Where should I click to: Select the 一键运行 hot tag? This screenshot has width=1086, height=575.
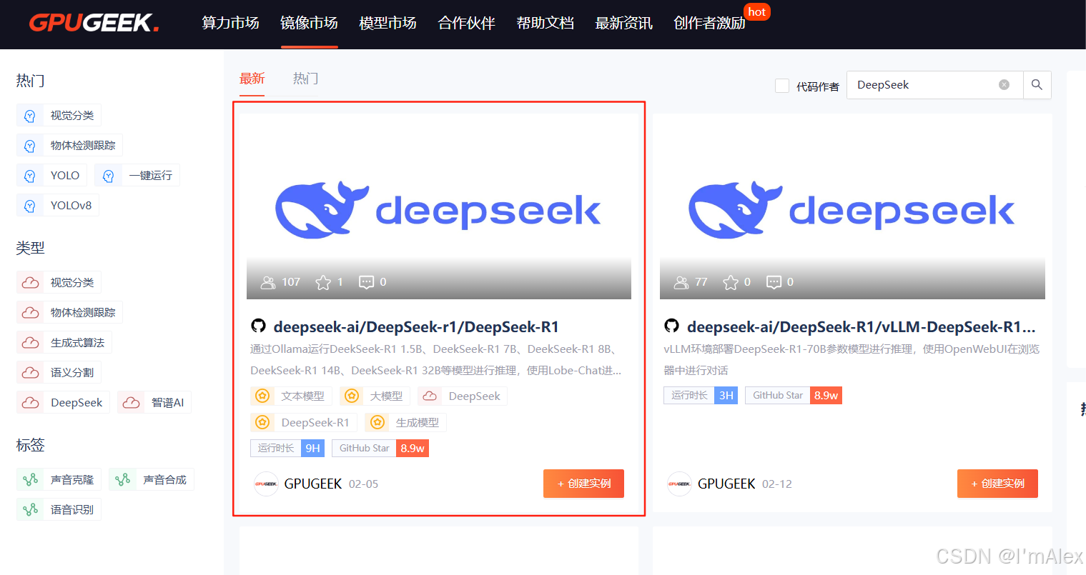click(x=137, y=175)
